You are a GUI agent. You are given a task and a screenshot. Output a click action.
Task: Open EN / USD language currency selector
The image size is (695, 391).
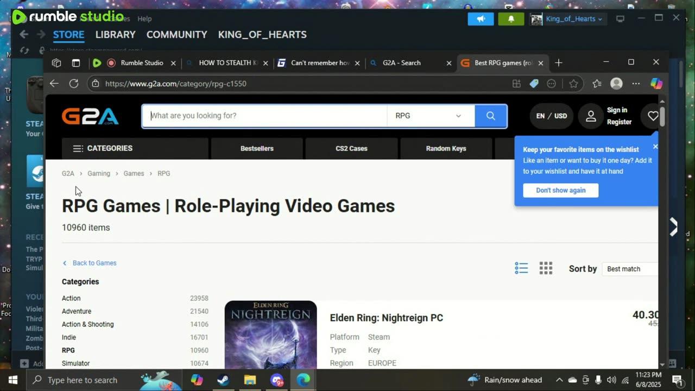tap(551, 116)
